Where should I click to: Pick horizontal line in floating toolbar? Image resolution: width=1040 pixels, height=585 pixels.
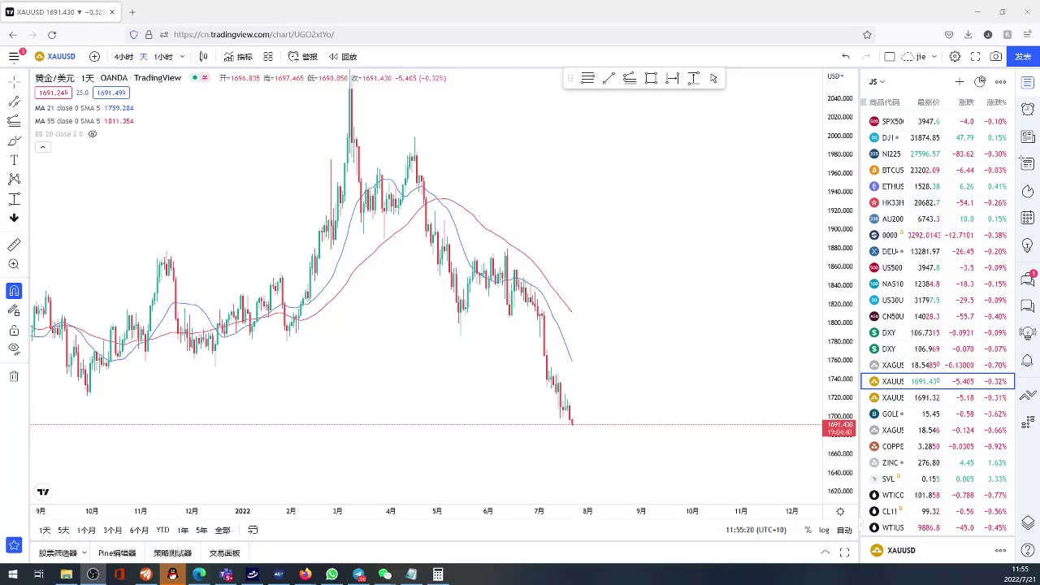coord(587,78)
